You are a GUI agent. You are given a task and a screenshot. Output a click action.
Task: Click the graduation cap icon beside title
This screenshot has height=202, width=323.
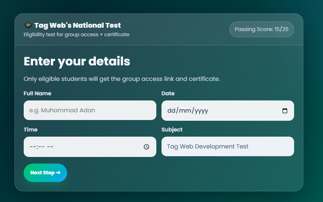(x=28, y=25)
